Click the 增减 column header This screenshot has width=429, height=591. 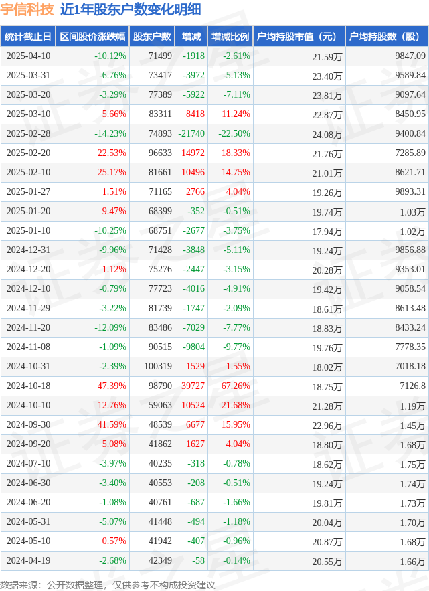(191, 37)
